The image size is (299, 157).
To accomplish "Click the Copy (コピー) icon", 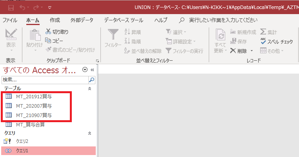I will (x=49, y=40).
